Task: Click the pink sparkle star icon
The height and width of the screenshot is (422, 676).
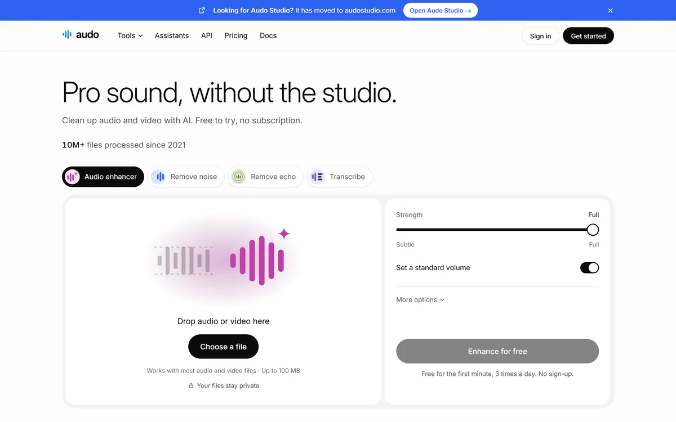Action: 284,234
